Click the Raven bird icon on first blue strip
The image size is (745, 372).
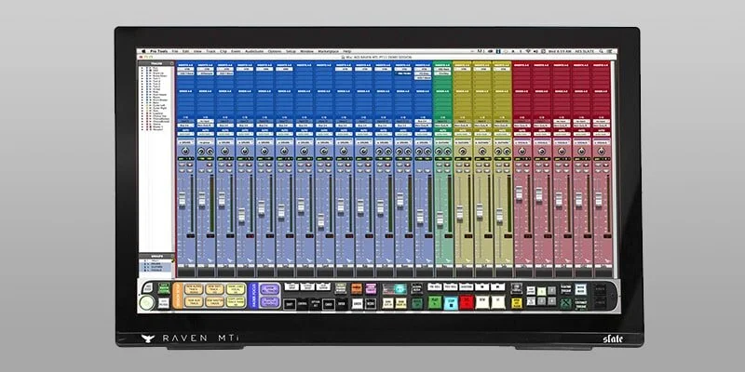pos(190,260)
